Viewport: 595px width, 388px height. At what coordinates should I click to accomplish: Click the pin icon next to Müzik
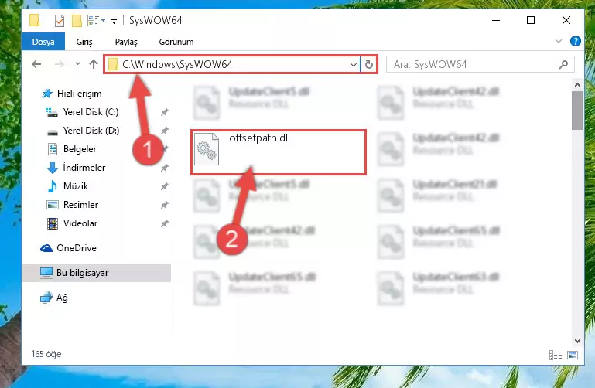(x=164, y=186)
